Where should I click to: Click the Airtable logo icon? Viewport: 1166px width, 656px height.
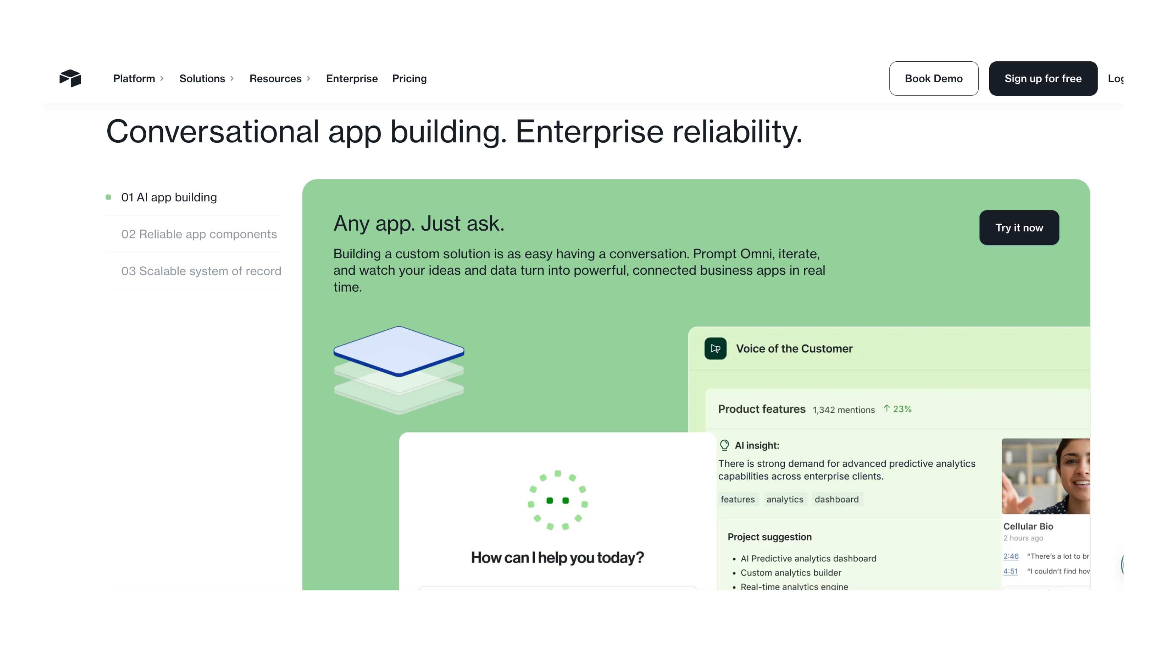pyautogui.click(x=70, y=78)
